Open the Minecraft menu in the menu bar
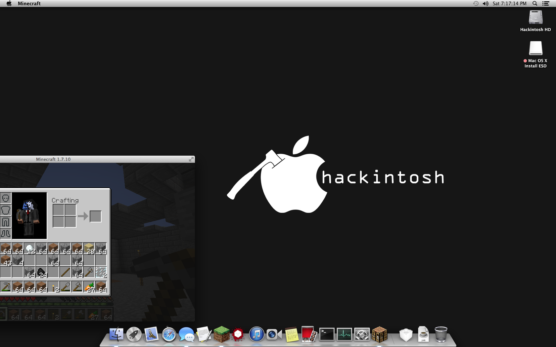Screen dimensions: 556x347 29,3
